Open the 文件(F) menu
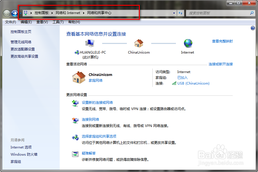The image size is (258, 172). [x=11, y=22]
